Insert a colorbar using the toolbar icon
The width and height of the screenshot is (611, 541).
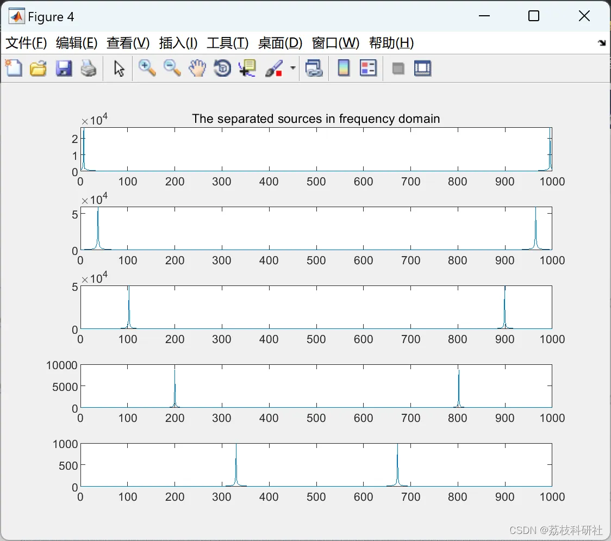tap(344, 68)
